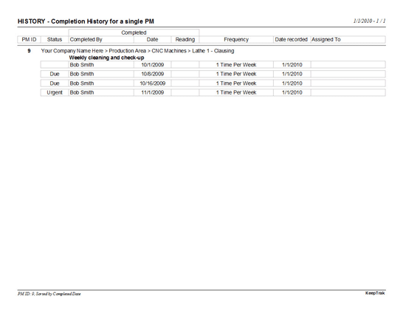Viewport: 406px width, 313px height.
Task: Click the 'KeepTrak' footer label
Action: coord(375,293)
